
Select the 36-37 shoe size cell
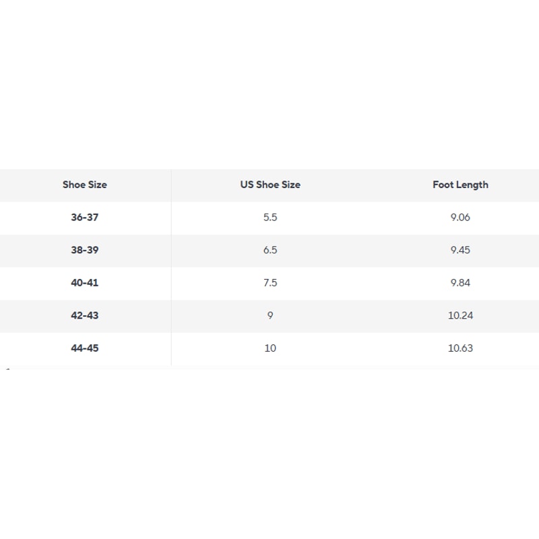[85, 218]
